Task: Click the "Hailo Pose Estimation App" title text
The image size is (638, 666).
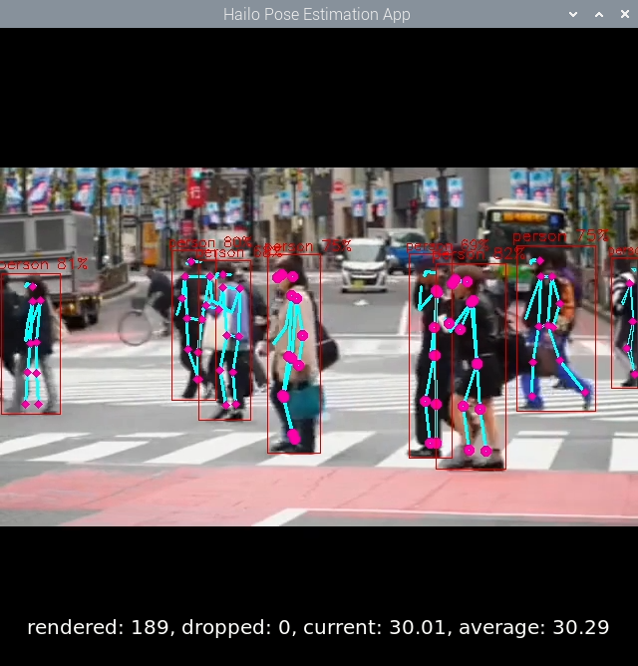Action: pos(317,14)
